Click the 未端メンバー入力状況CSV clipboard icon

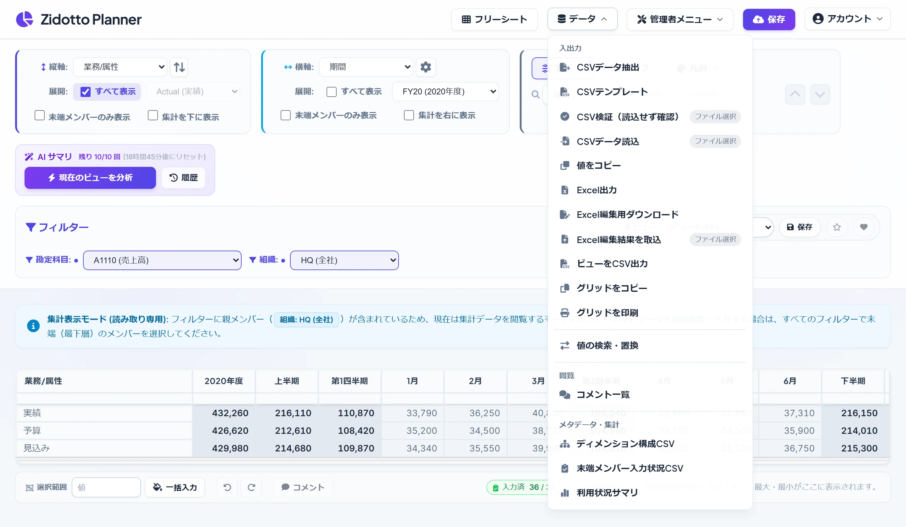point(564,468)
